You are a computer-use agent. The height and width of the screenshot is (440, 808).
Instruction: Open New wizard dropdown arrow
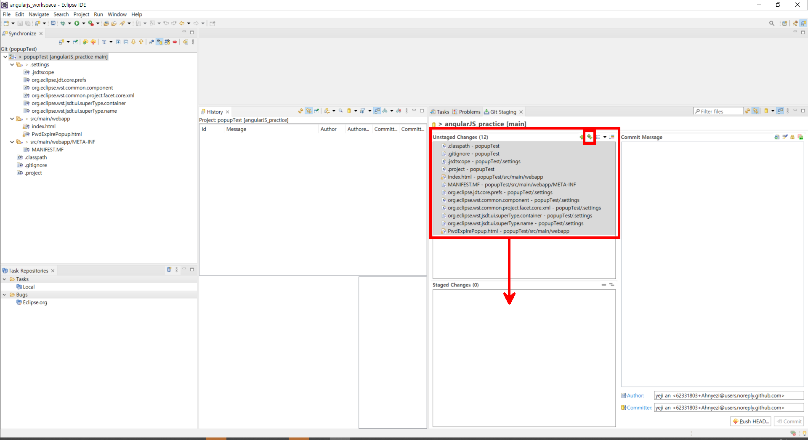pos(13,24)
